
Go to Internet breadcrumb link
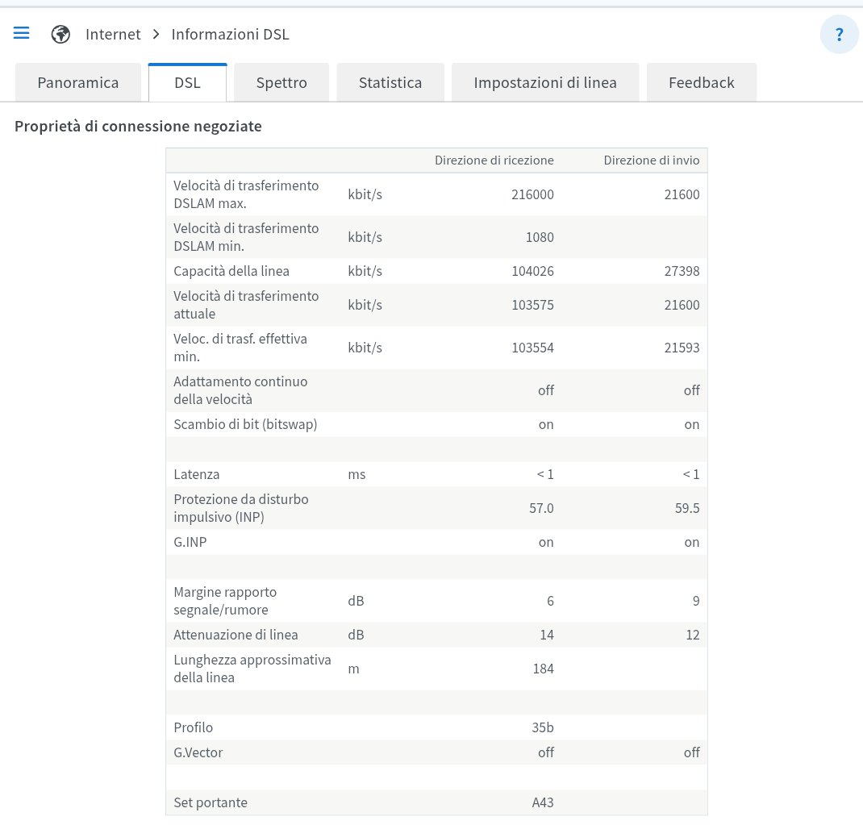click(x=113, y=34)
